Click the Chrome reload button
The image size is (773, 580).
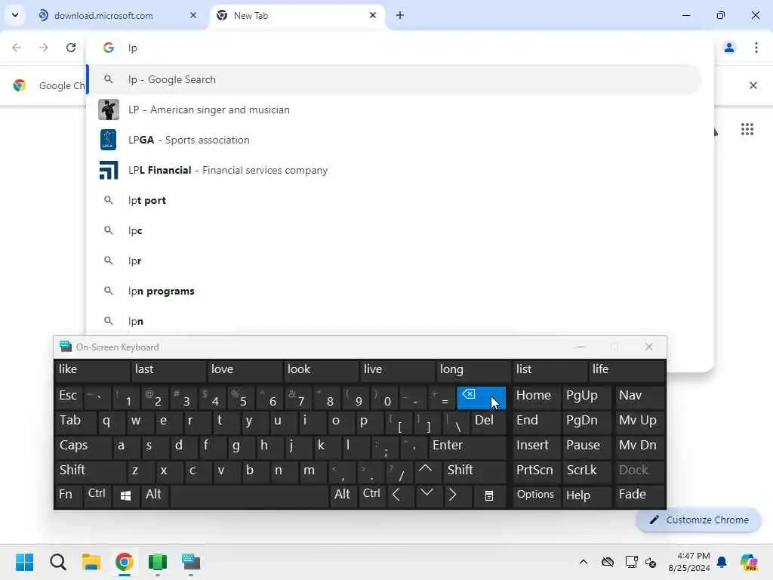coord(71,48)
